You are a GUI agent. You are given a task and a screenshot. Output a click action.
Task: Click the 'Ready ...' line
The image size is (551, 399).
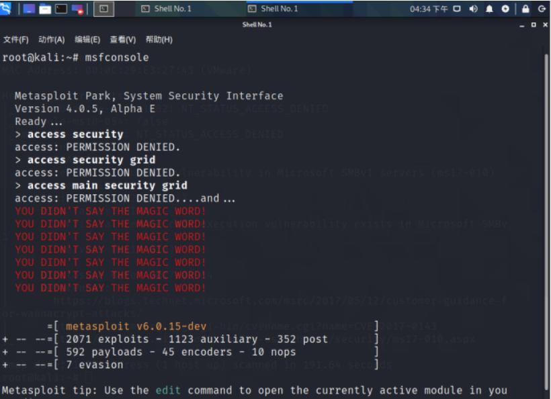[39, 122]
